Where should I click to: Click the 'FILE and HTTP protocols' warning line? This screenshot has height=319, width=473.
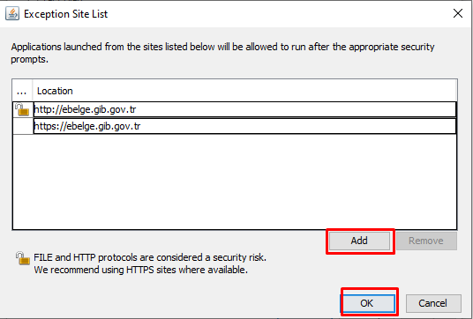(150, 257)
